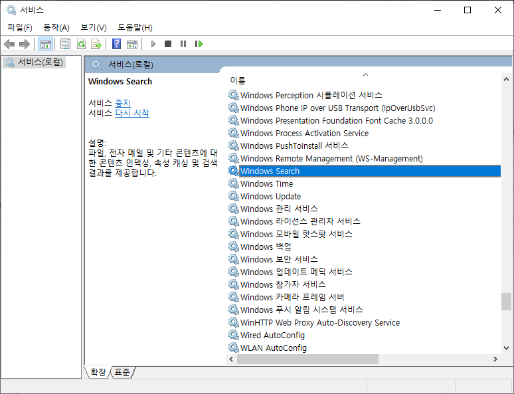514x394 pixels.
Task: Click the 중지 service link
Action: point(123,103)
